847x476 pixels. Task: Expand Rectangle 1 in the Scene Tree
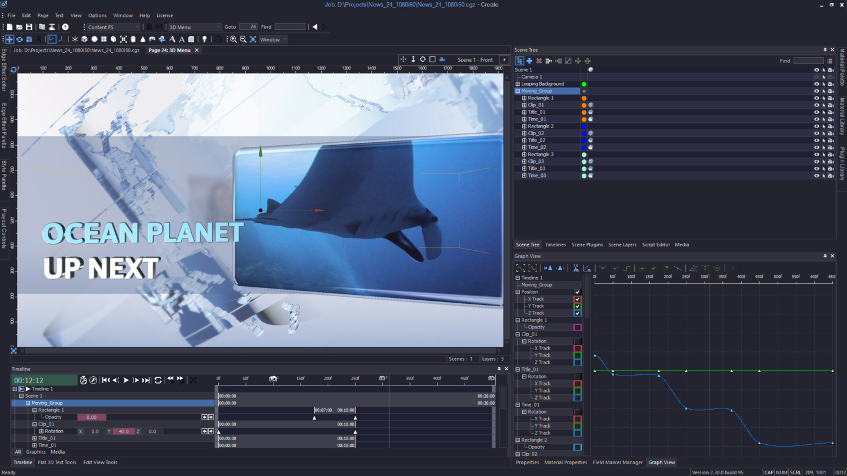point(523,98)
